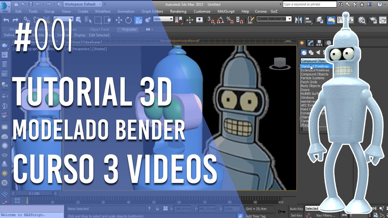This screenshot has width=388, height=218.
Task: Toggle Spinner Snap icon
Action: coord(239,20)
